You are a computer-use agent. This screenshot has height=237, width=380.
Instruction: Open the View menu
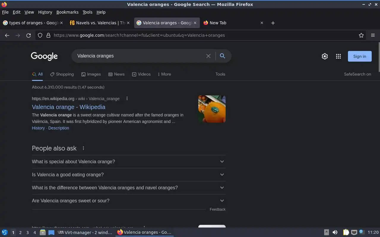tap(29, 12)
